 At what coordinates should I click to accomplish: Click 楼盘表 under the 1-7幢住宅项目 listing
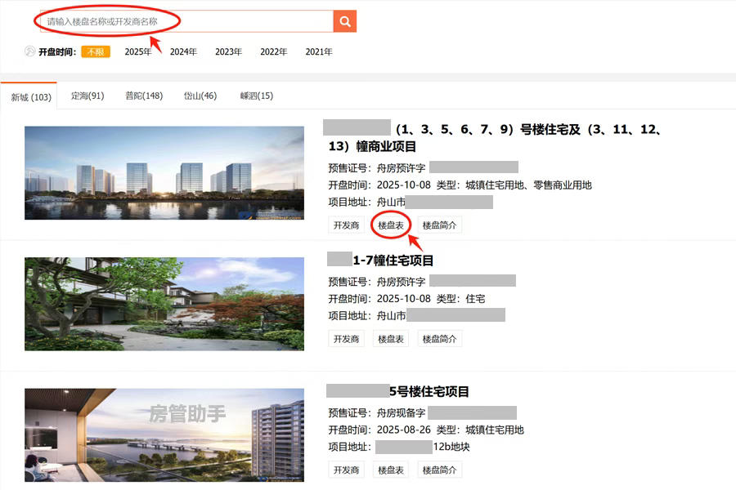click(390, 338)
